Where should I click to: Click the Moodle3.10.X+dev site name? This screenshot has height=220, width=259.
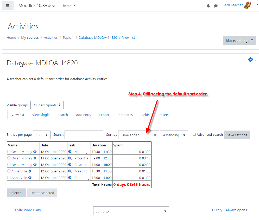36,5
